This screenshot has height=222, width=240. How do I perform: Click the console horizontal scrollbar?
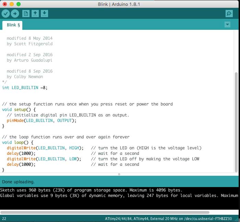105,212
